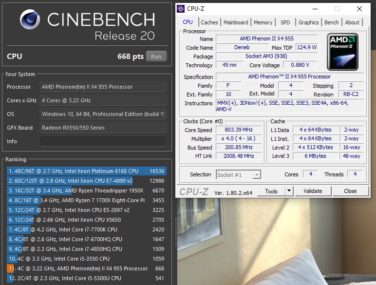The image size is (376, 285).
Task: Open the SPD tab in CPU-Z
Action: [x=285, y=22]
